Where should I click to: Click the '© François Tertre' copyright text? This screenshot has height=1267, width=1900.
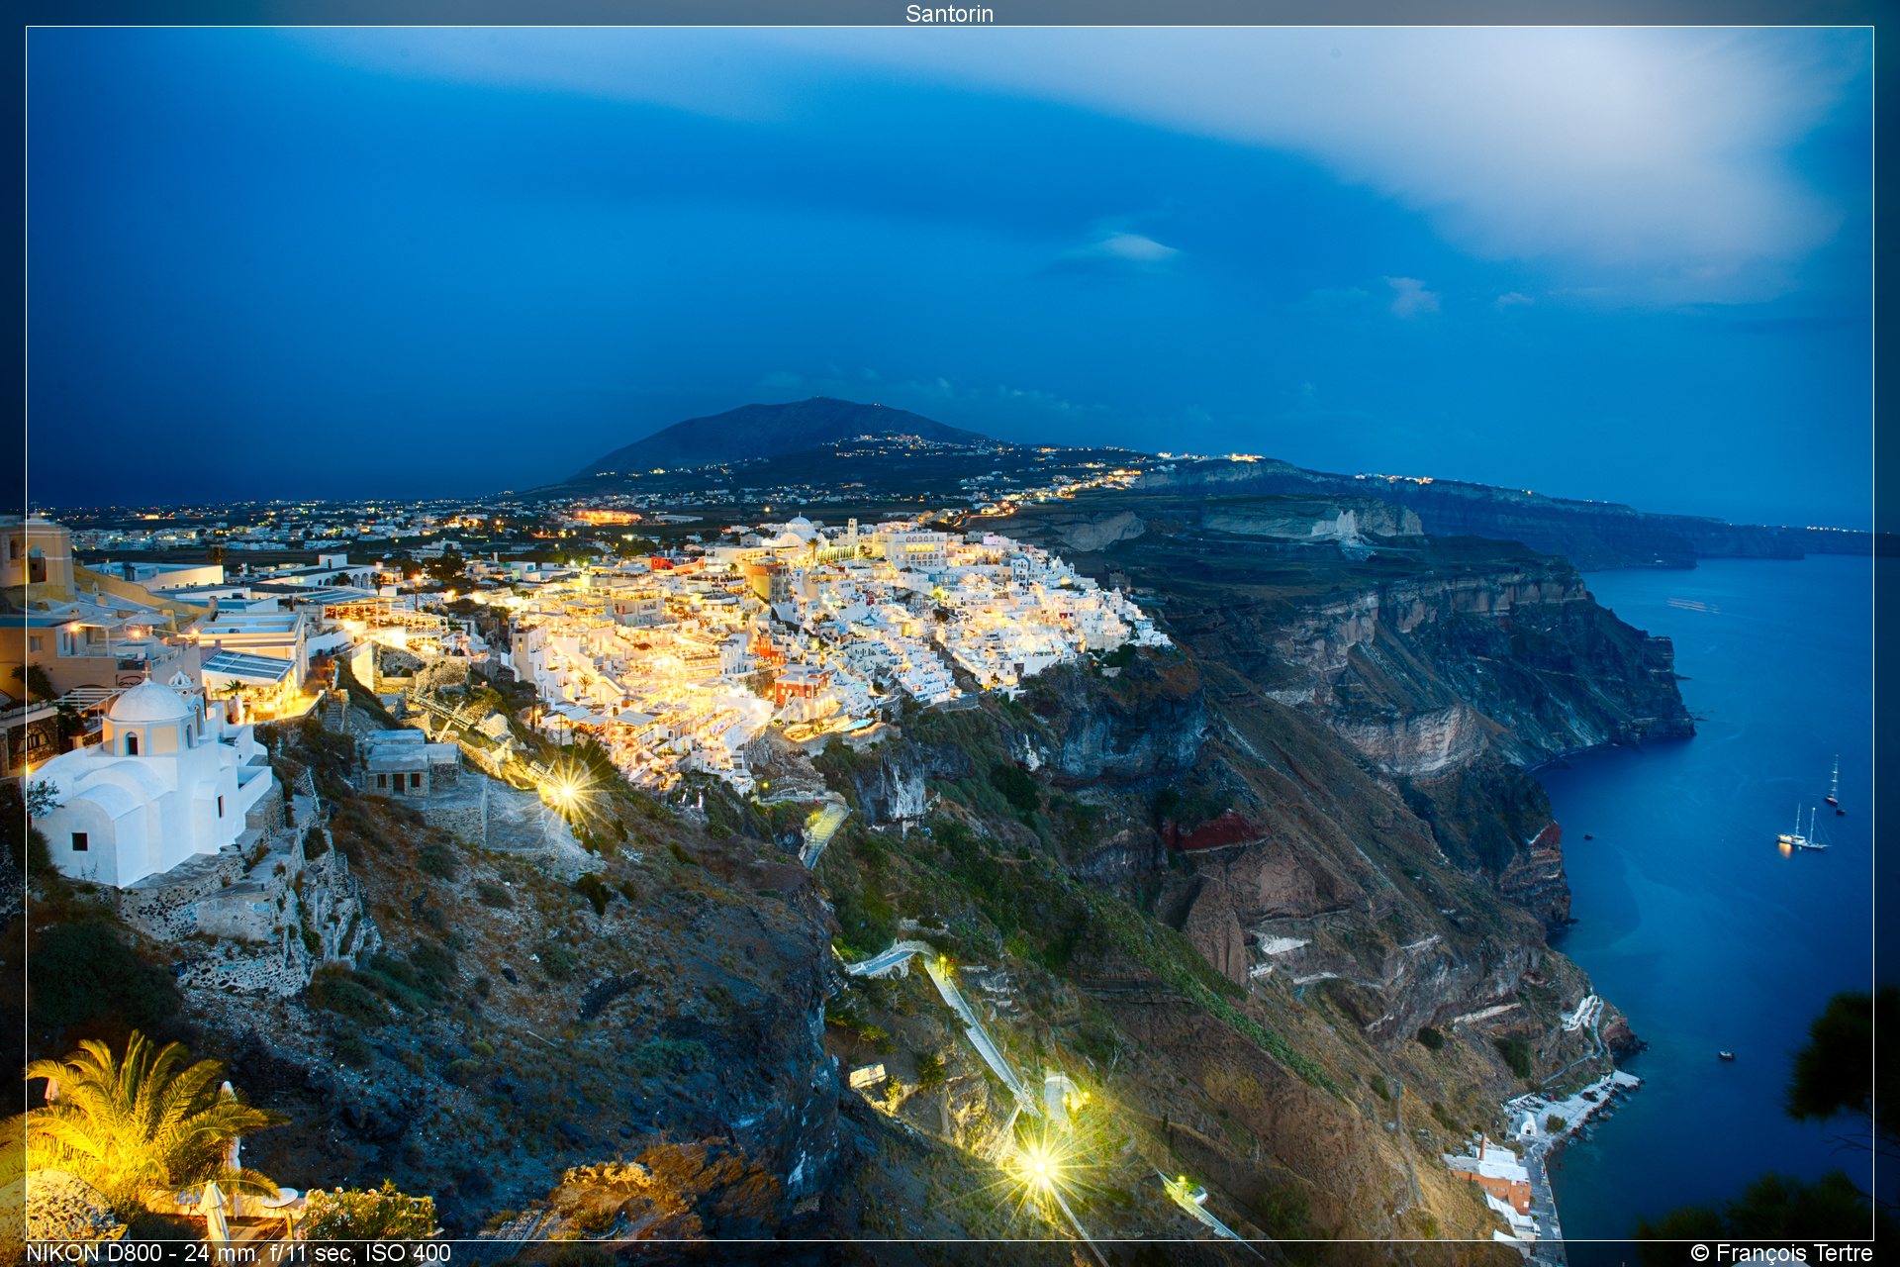coord(1781,1253)
